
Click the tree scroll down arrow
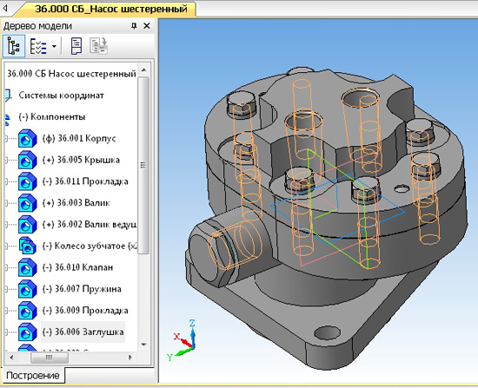[144, 345]
